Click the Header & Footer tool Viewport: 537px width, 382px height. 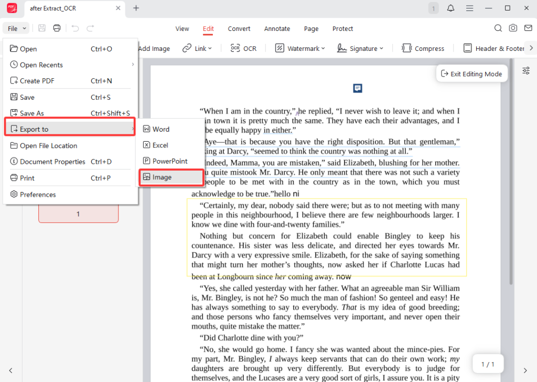tap(493, 48)
